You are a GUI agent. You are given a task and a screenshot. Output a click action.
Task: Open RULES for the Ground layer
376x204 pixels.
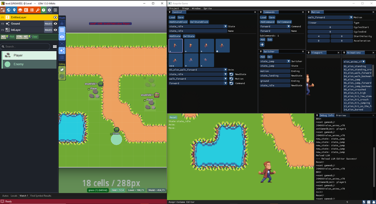[x=48, y=24]
